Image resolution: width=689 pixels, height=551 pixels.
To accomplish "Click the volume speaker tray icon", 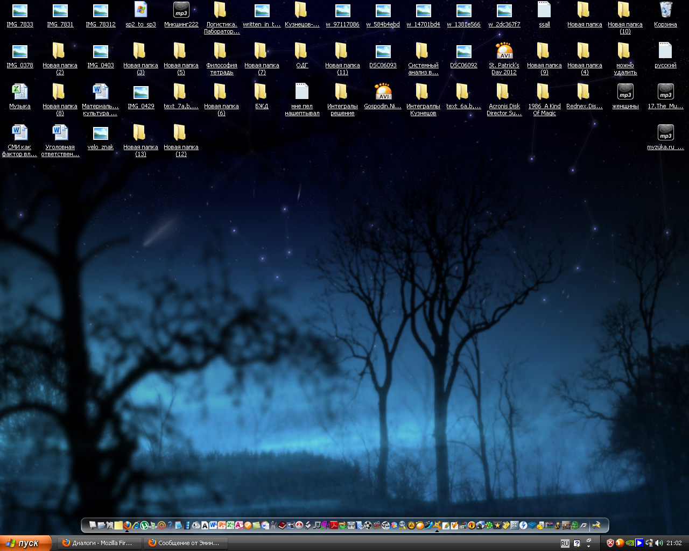I will tap(659, 543).
